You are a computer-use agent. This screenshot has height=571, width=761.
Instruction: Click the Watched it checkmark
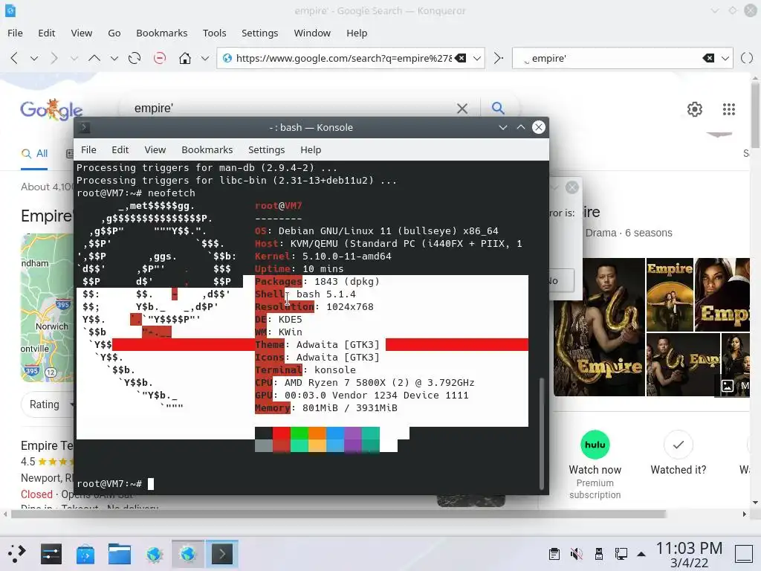[678, 445]
